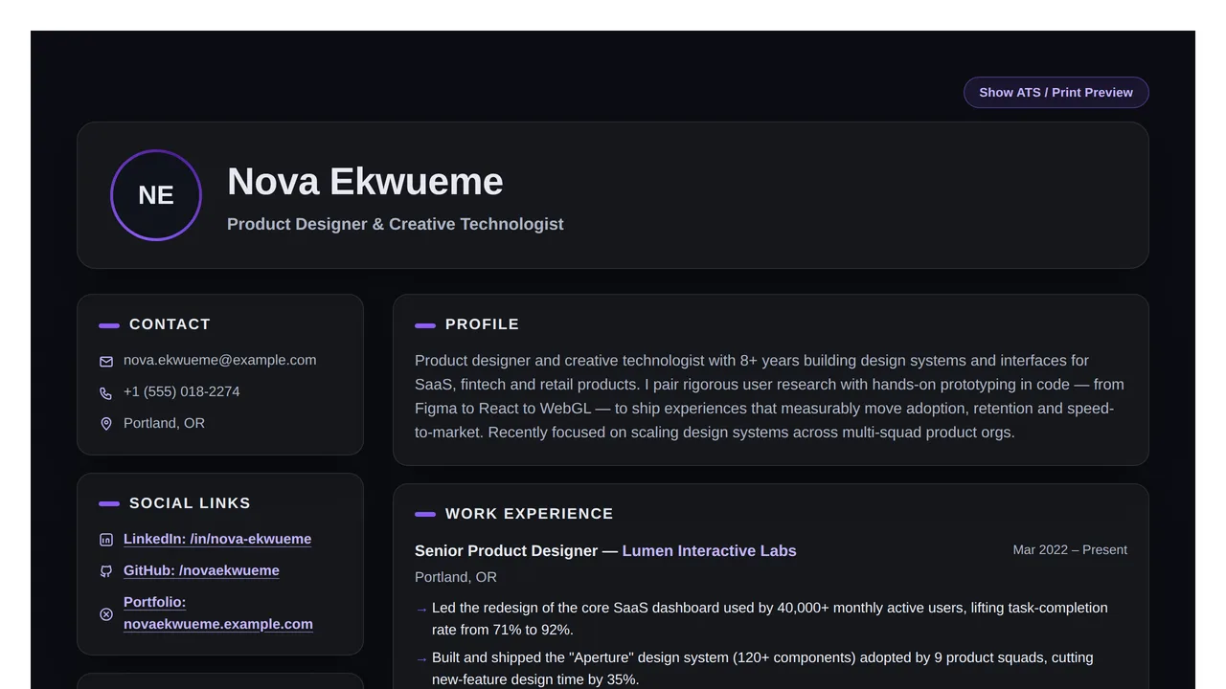Click the phone icon beside +1 (555) 018-2274
This screenshot has height=689, width=1226.
(106, 392)
